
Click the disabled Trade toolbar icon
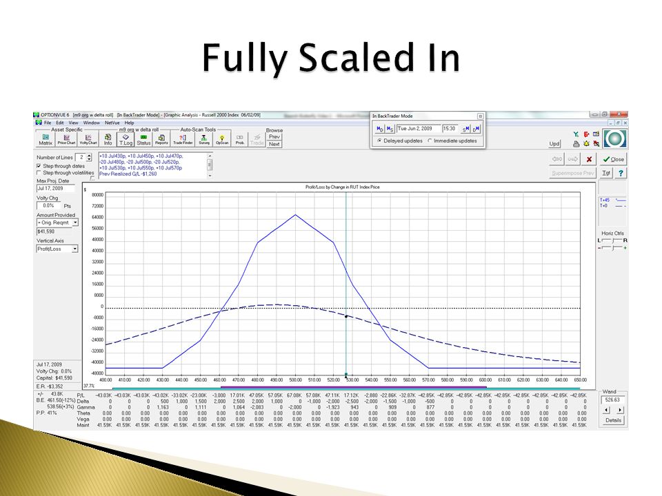coord(257,139)
